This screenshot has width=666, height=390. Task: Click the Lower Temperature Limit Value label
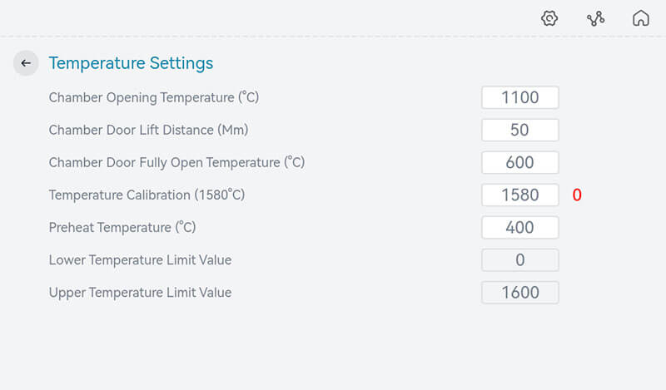click(140, 259)
